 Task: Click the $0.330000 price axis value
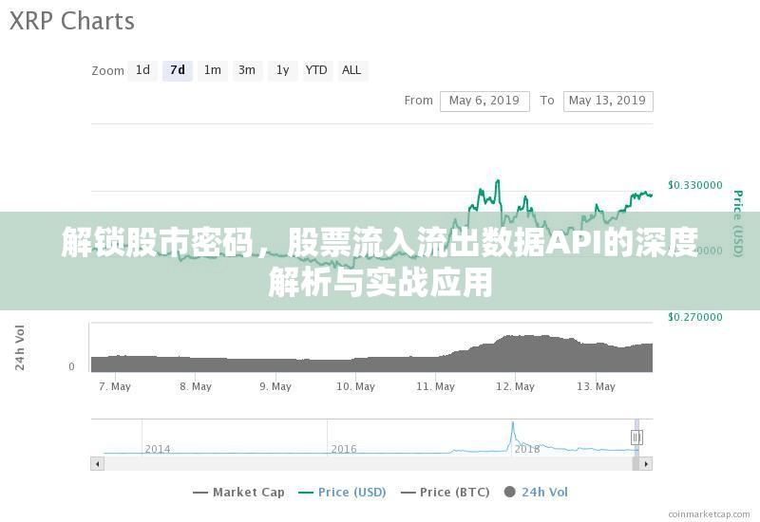pos(695,185)
